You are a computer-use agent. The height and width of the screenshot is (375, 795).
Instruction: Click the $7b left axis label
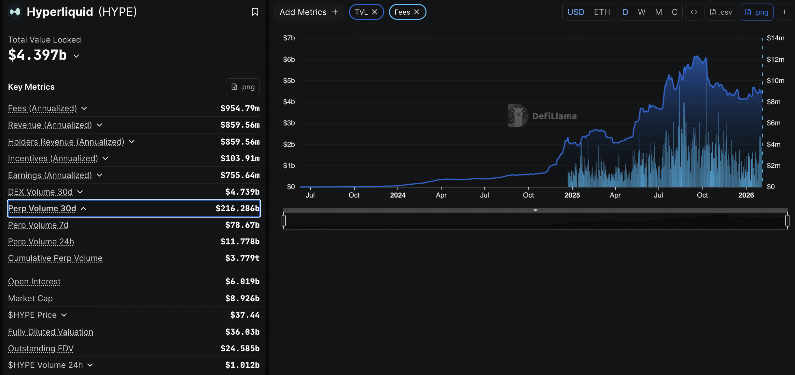tap(289, 38)
